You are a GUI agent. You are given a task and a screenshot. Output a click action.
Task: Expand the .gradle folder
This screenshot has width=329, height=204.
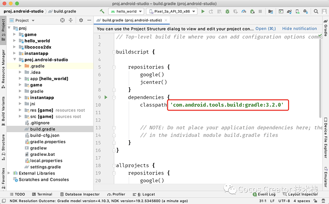tap(20, 66)
